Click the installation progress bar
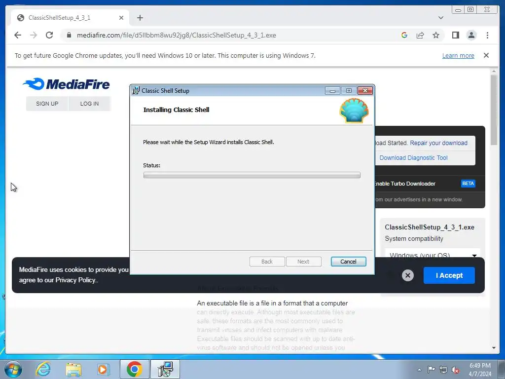The image size is (505, 379). [x=252, y=175]
